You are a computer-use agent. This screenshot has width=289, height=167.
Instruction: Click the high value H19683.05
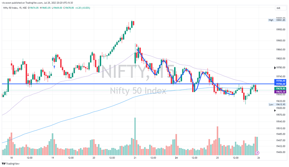click(x=46, y=8)
